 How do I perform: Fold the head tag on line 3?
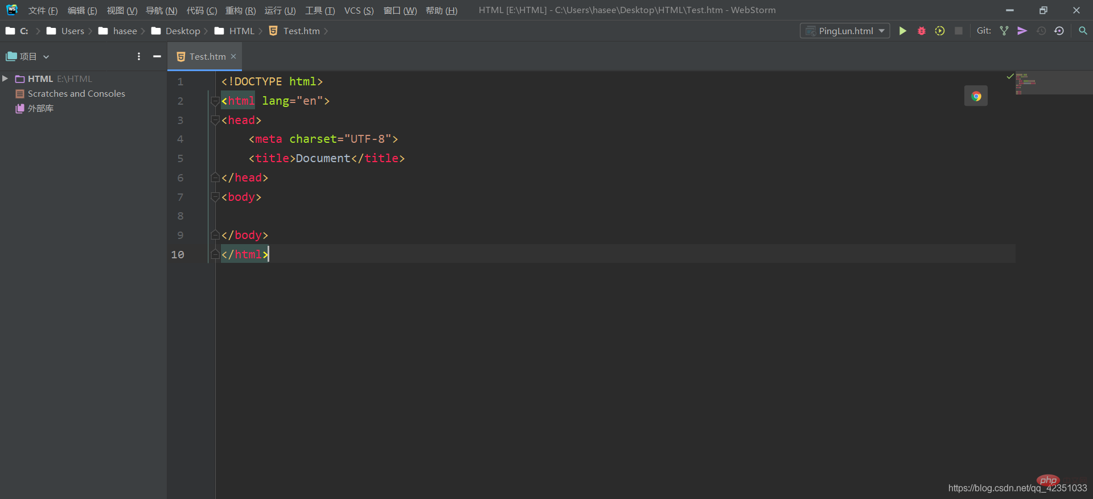click(215, 120)
